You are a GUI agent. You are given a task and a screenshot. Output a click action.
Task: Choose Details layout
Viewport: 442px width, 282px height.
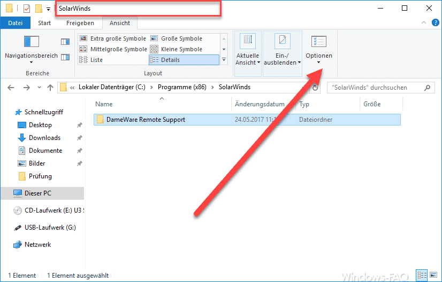pos(184,60)
